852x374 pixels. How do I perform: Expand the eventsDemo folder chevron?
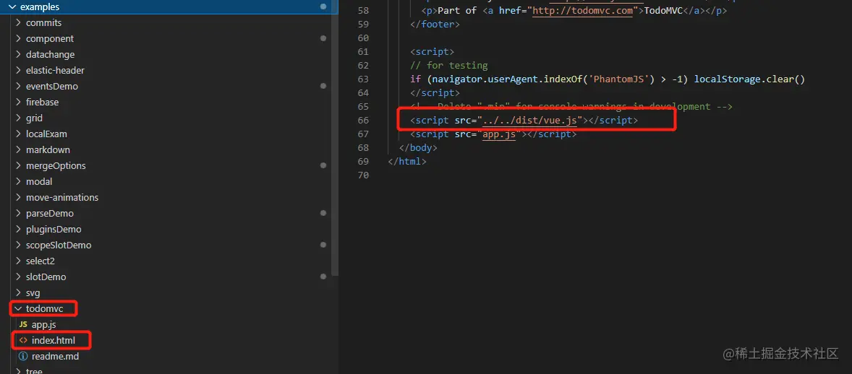click(19, 87)
